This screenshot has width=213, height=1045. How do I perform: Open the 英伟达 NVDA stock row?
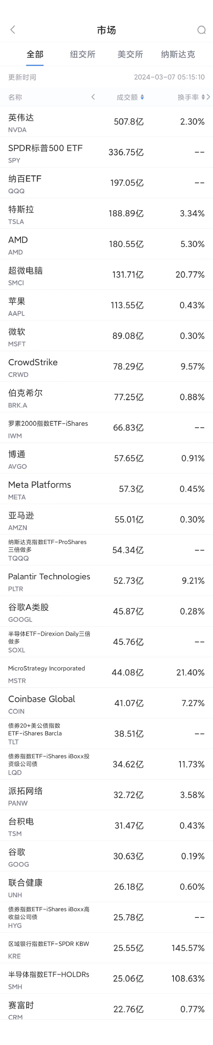coord(106,122)
